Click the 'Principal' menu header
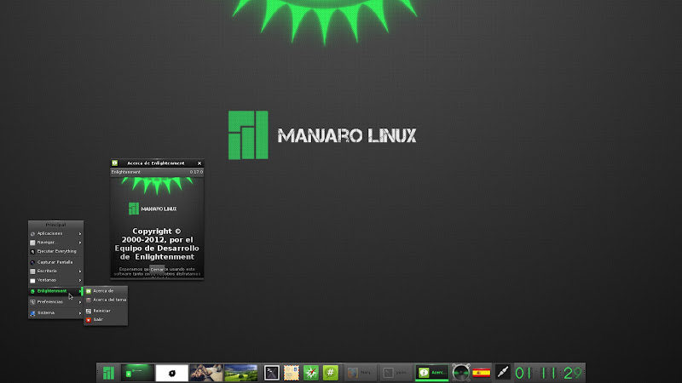Screen dimensions: 682x383 [x=55, y=225]
